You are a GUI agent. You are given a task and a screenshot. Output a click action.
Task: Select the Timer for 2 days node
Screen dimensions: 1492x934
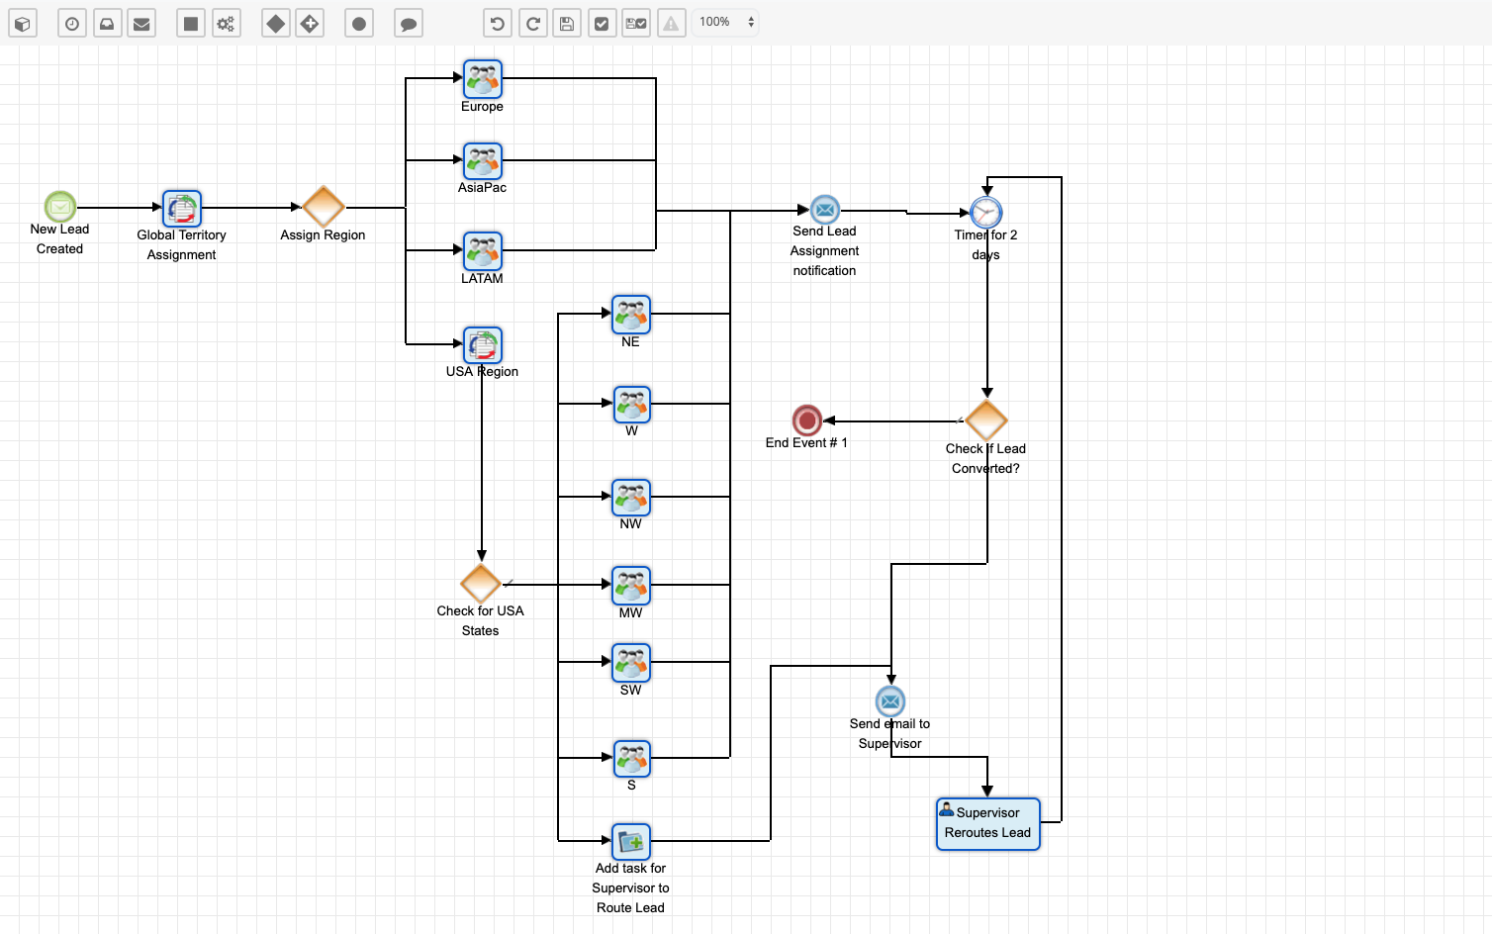click(x=986, y=213)
